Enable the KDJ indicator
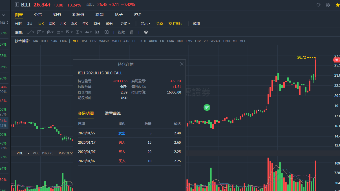This screenshot has width=340, height=191. point(143,41)
